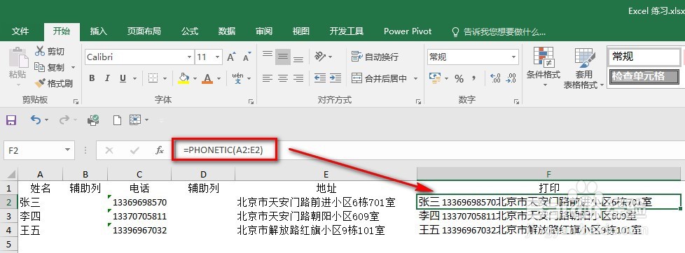This screenshot has width=685, height=253.
Task: Switch to the 数据 (Data) tab
Action: (x=227, y=31)
